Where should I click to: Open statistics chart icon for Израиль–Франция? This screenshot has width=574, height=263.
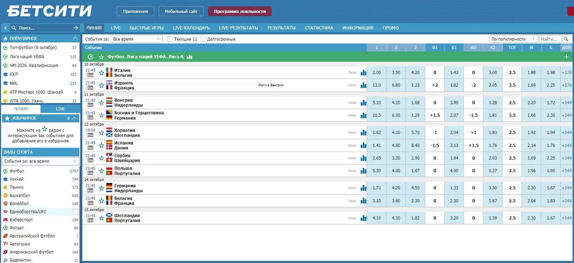[363, 86]
